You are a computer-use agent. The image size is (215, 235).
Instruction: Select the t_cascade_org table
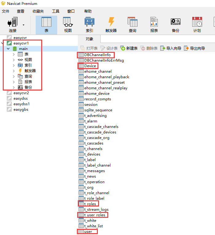pos(97,138)
